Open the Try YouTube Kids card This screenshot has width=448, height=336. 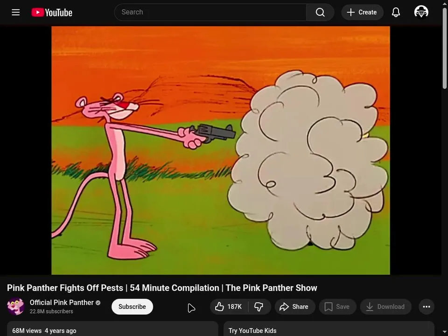[x=329, y=329]
